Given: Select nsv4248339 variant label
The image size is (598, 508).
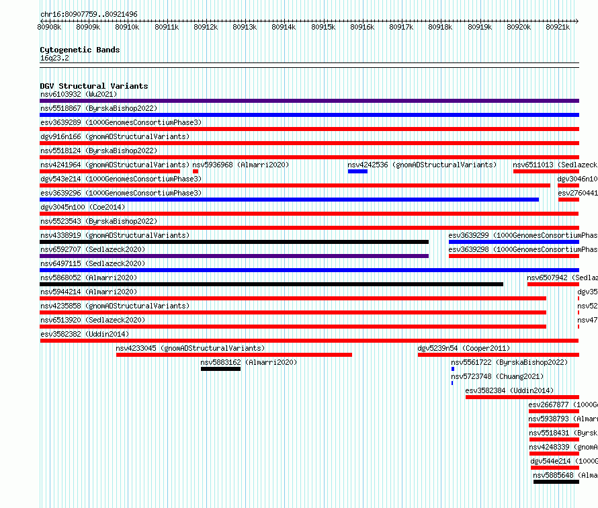Looking at the screenshot, I should pyautogui.click(x=563, y=447).
